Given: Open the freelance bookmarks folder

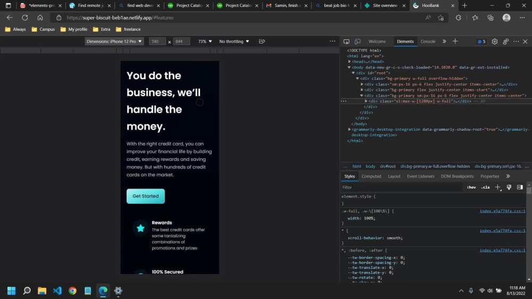Looking at the screenshot, I should [128, 29].
